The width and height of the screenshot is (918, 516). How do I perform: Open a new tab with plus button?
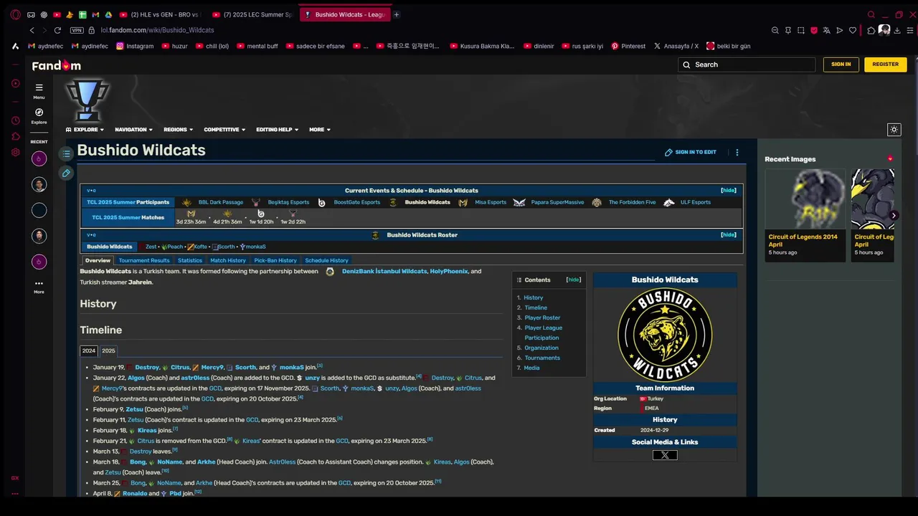[x=396, y=14]
